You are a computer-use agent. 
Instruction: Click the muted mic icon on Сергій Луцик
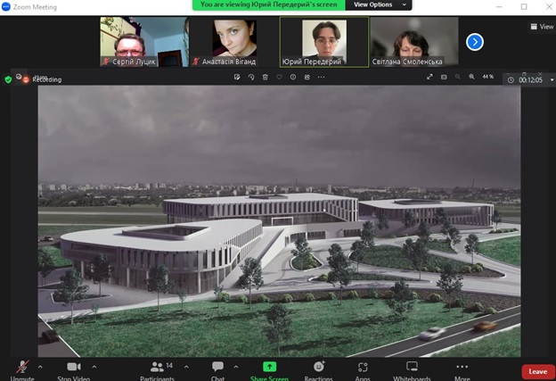pyautogui.click(x=106, y=62)
